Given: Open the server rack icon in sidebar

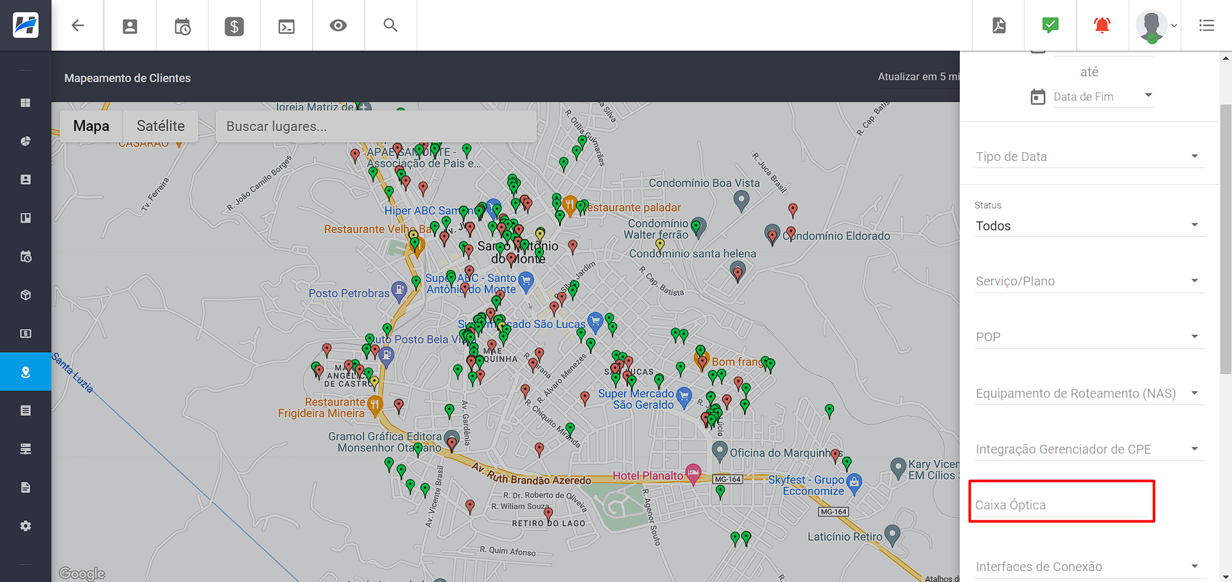Looking at the screenshot, I should coord(26,449).
